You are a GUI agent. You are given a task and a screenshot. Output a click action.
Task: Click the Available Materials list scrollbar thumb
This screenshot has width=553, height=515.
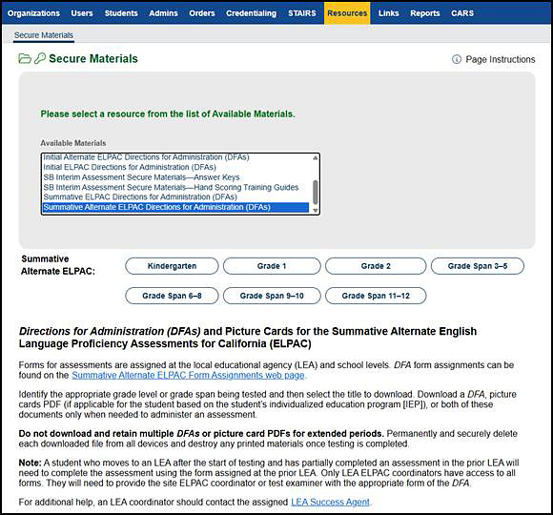[x=316, y=193]
